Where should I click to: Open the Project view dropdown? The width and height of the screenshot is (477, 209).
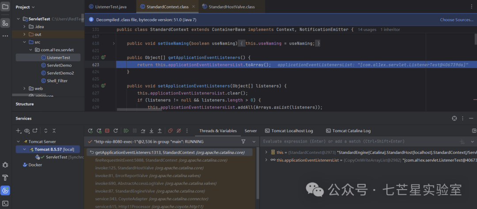(25, 7)
